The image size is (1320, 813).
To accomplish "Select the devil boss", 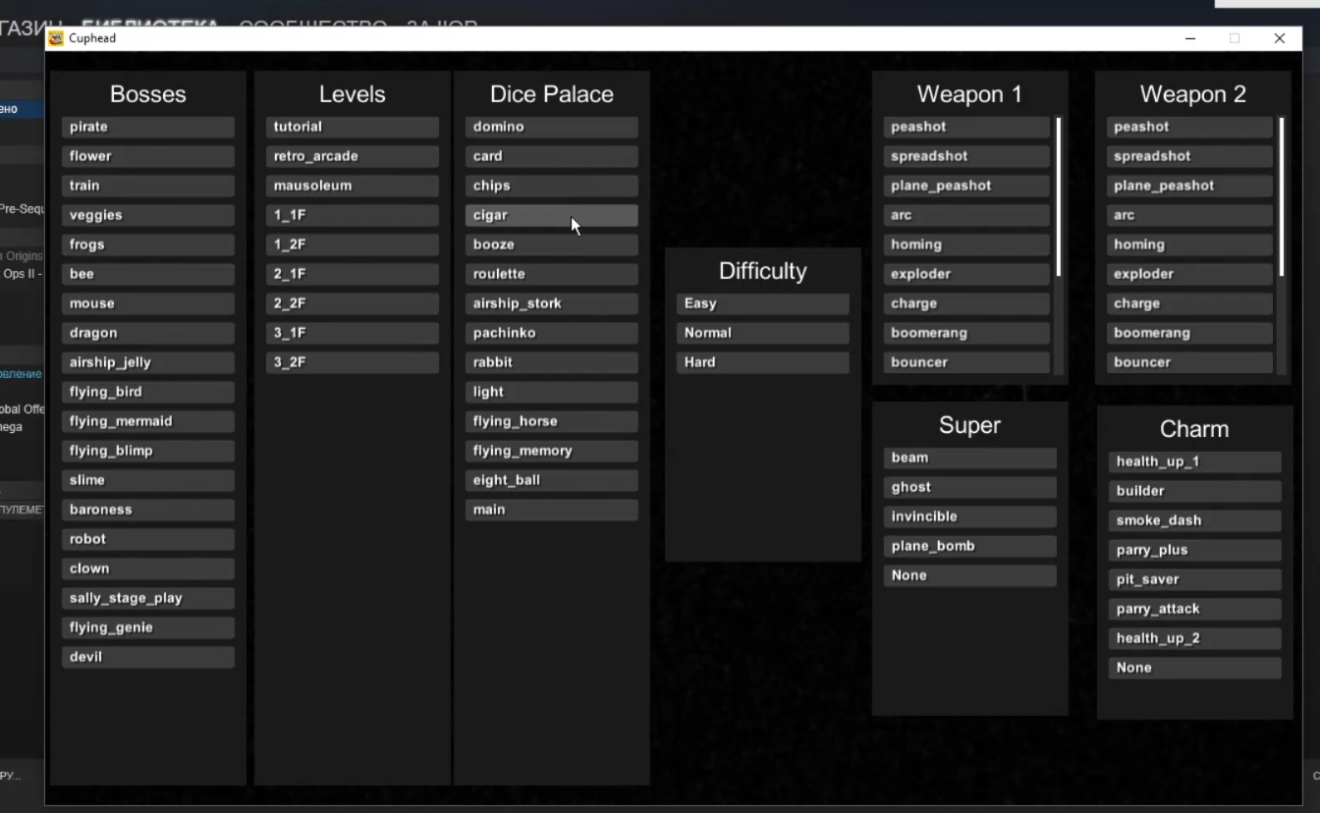I will point(148,658).
